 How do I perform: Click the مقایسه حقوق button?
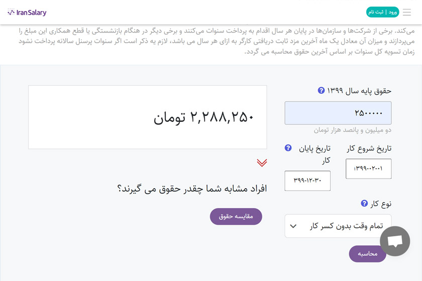(x=236, y=216)
